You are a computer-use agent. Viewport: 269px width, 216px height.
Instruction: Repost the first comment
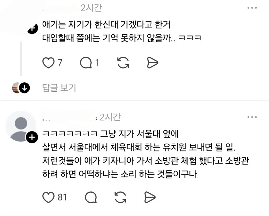123,62
